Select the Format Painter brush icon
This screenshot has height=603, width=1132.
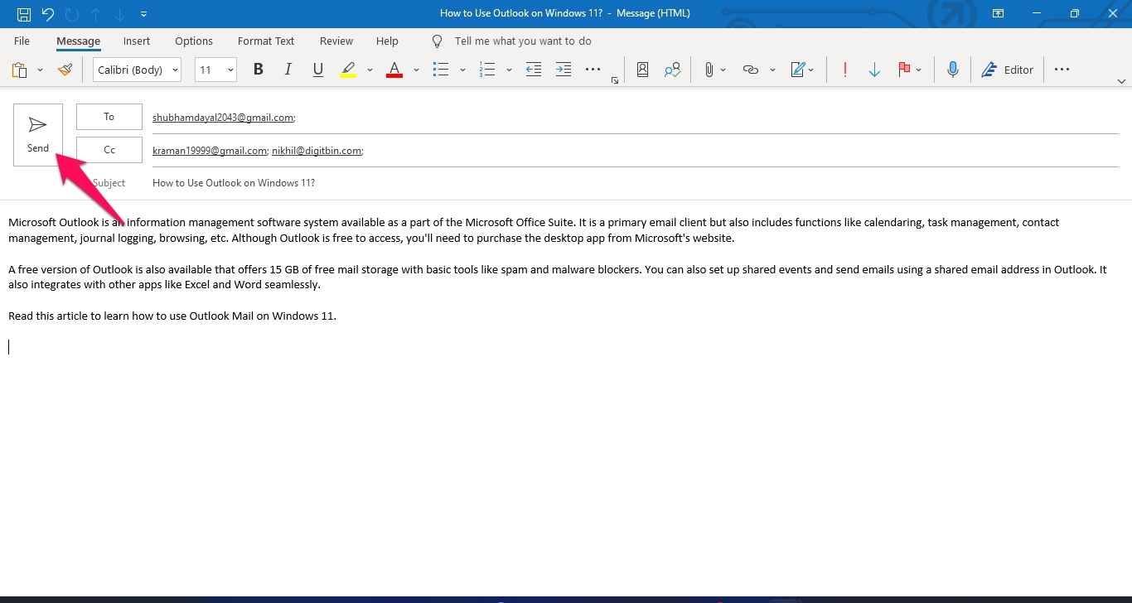click(x=65, y=70)
